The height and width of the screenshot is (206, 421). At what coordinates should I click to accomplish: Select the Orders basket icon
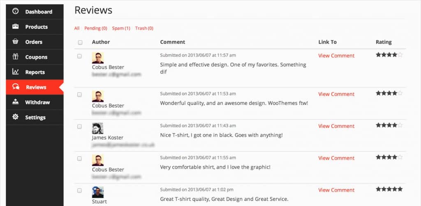pos(16,42)
